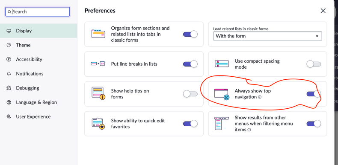Screen dimensions: 338x165
Task: Click info icon next to top navigation
Action: tap(260, 97)
